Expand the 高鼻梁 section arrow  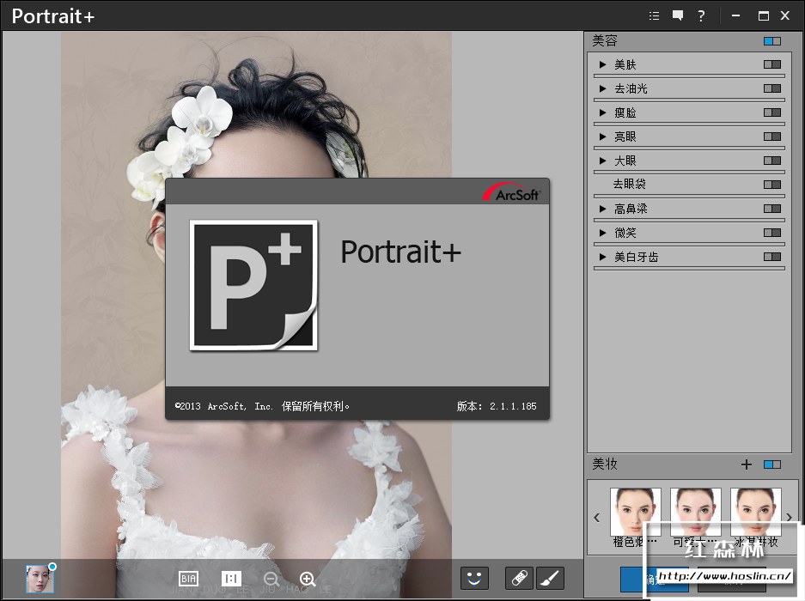(x=603, y=209)
